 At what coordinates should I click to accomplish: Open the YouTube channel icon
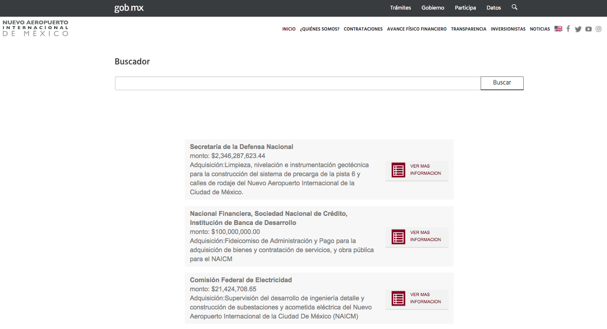click(588, 29)
